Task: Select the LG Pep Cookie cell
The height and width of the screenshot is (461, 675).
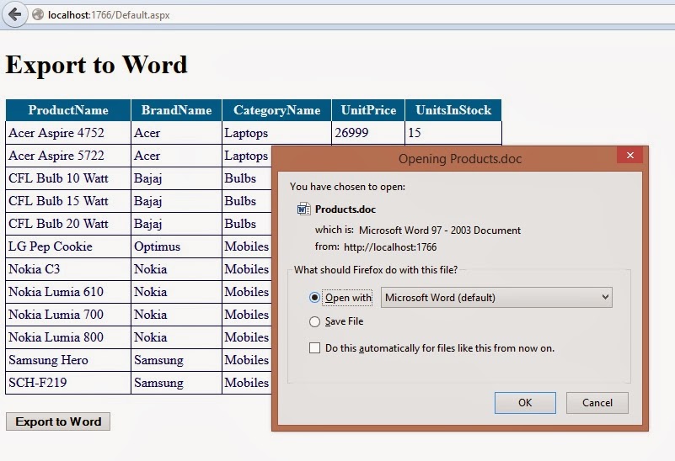Action: pyautogui.click(x=68, y=246)
